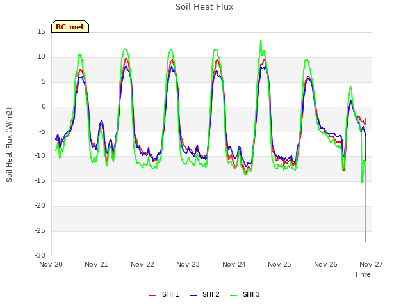Click the '-5' y-axis tick label
Image resolution: width=410 pixels, height=307 pixels.
click(x=42, y=131)
